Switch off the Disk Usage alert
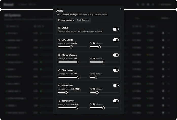The image size is (177, 120). click(x=116, y=70)
